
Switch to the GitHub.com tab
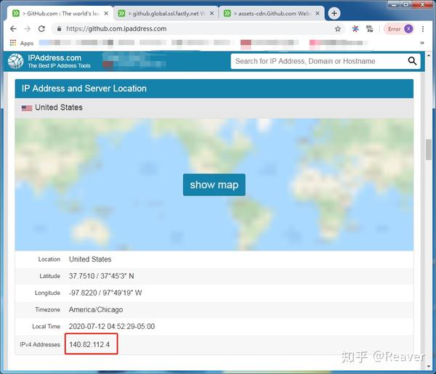[60, 13]
